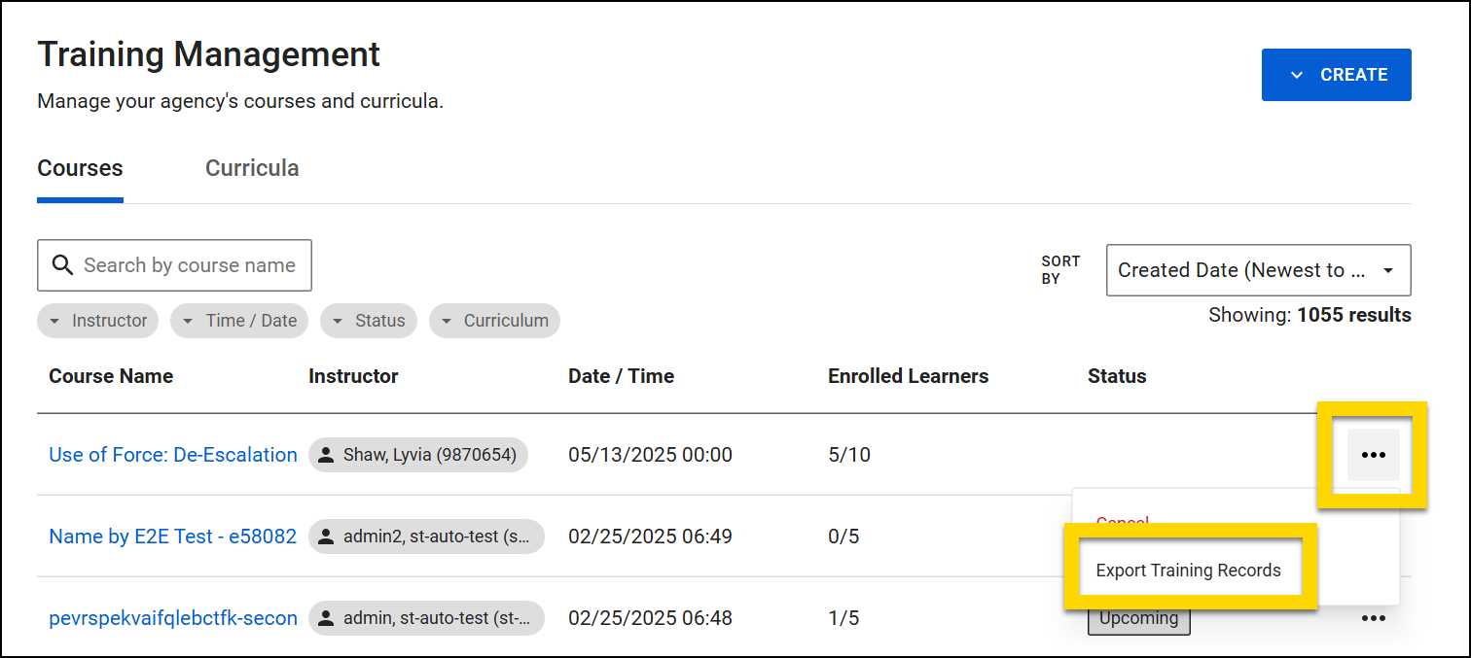This screenshot has width=1471, height=658.
Task: Click the search magnifying glass icon
Action: pos(62,264)
